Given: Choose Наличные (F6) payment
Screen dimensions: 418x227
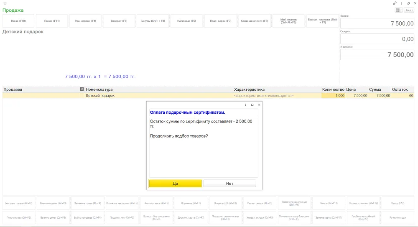Looking at the screenshot, I should [186, 21].
